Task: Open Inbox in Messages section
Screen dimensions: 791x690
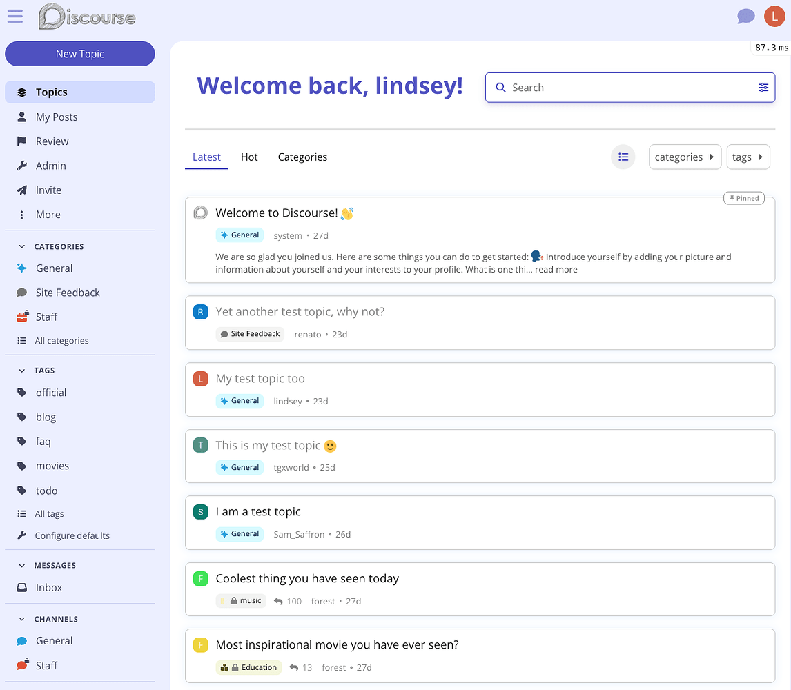Action: [48, 588]
